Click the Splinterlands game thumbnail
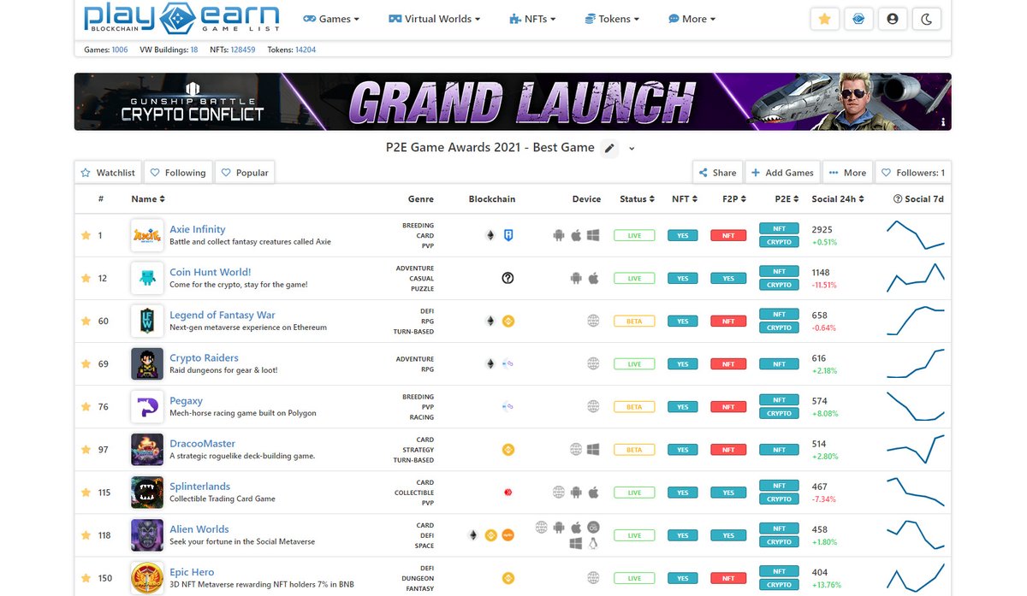 click(x=147, y=493)
